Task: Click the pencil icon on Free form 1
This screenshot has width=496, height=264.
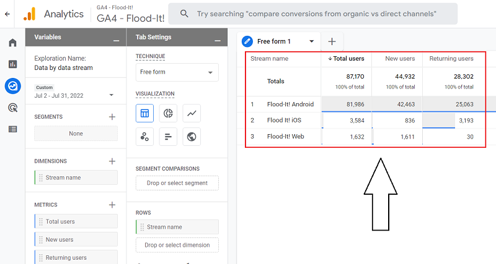Action: (247, 41)
